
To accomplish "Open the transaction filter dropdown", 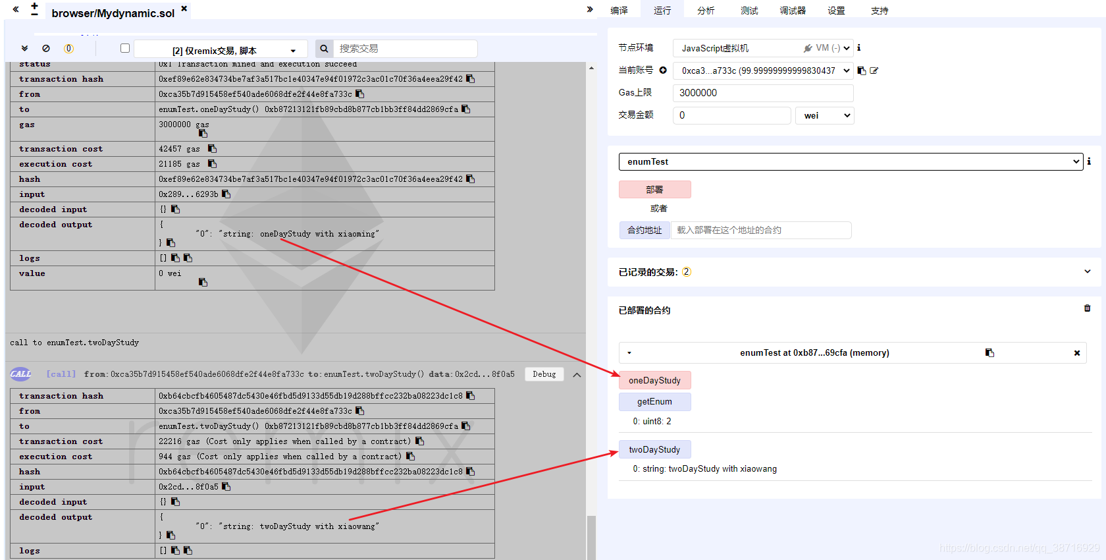I will [221, 50].
